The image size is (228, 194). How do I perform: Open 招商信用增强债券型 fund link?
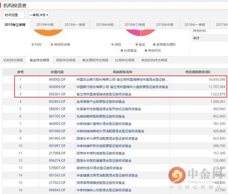click(x=101, y=183)
